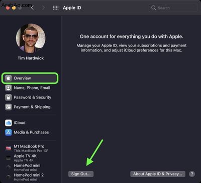
Task: Click the Tim Hardwick name label
Action: click(x=31, y=58)
